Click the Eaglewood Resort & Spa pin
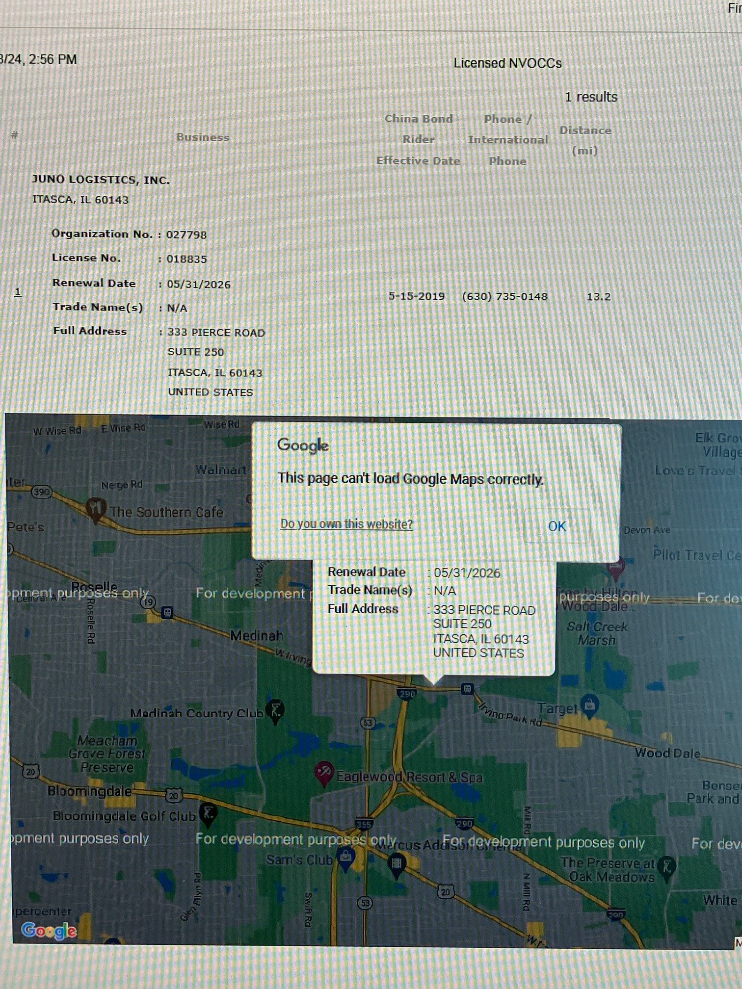 coord(324,774)
